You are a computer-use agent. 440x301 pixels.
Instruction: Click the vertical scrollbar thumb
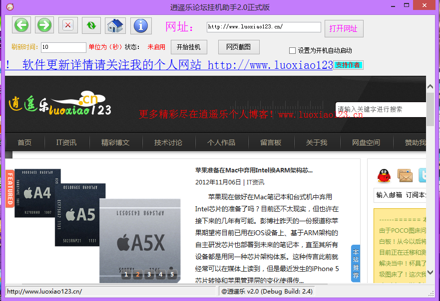(430, 110)
